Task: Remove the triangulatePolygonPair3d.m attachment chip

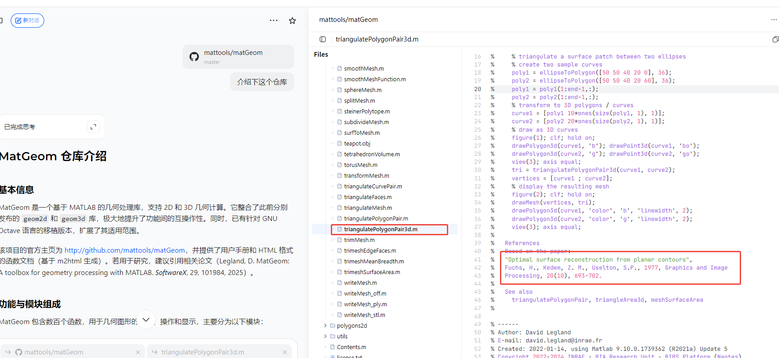Action: pos(285,352)
